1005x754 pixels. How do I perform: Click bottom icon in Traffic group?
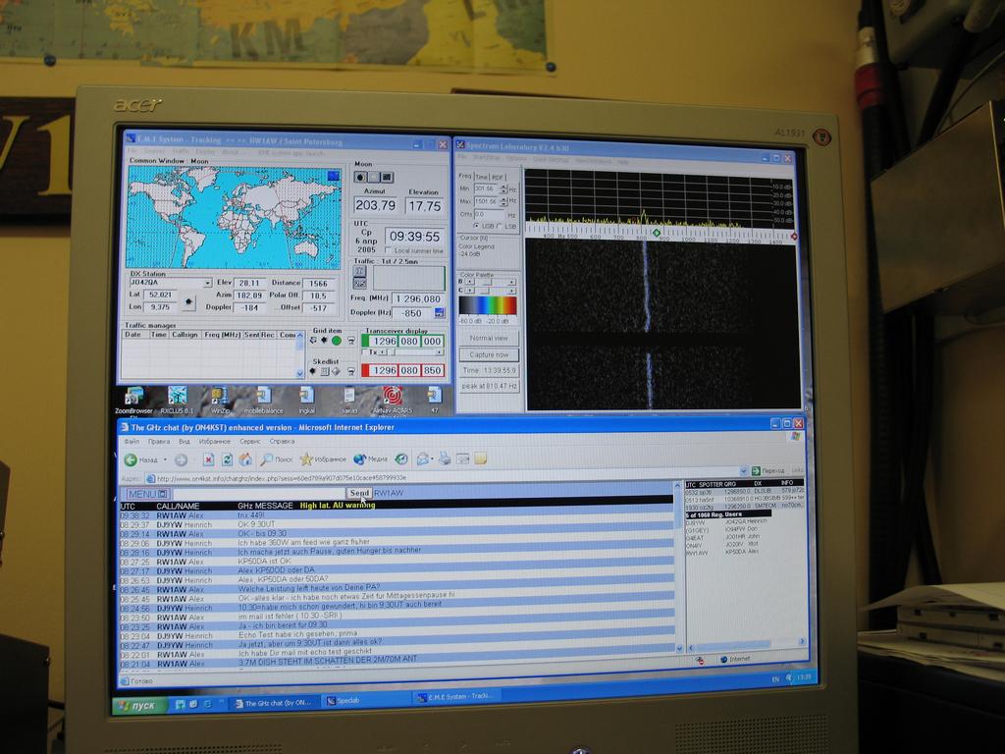(360, 283)
